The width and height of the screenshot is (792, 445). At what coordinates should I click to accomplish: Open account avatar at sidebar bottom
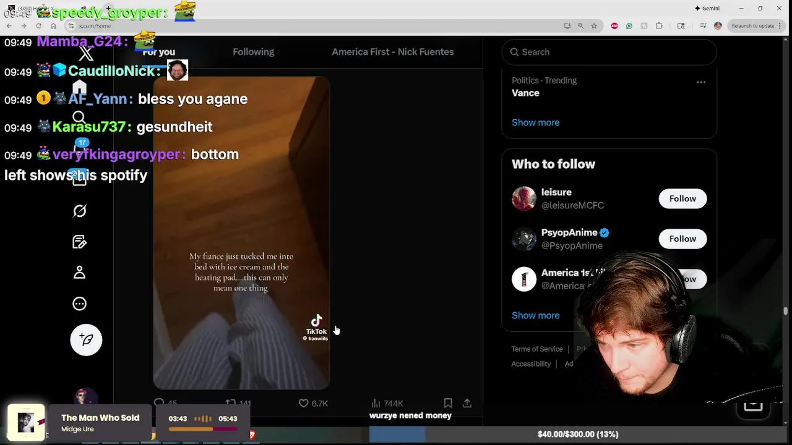(x=86, y=397)
